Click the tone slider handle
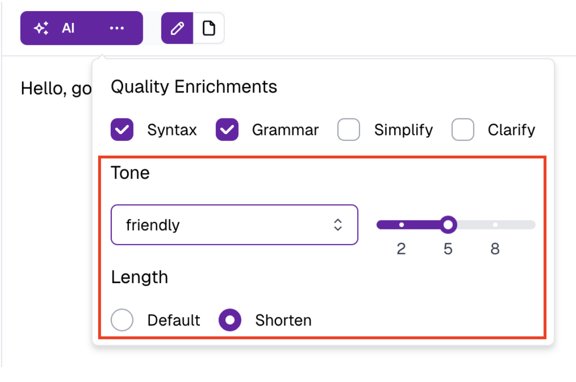Screen dimensions: 576x382 tap(448, 225)
